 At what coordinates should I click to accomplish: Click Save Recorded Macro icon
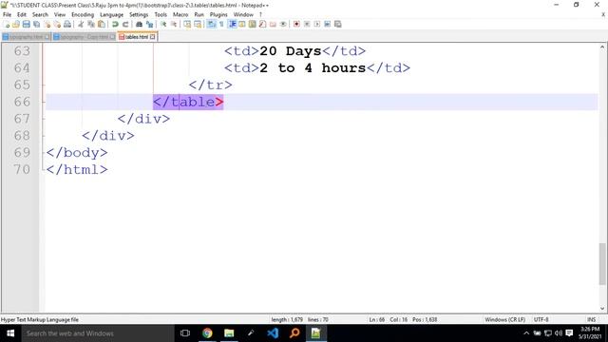coord(338,24)
